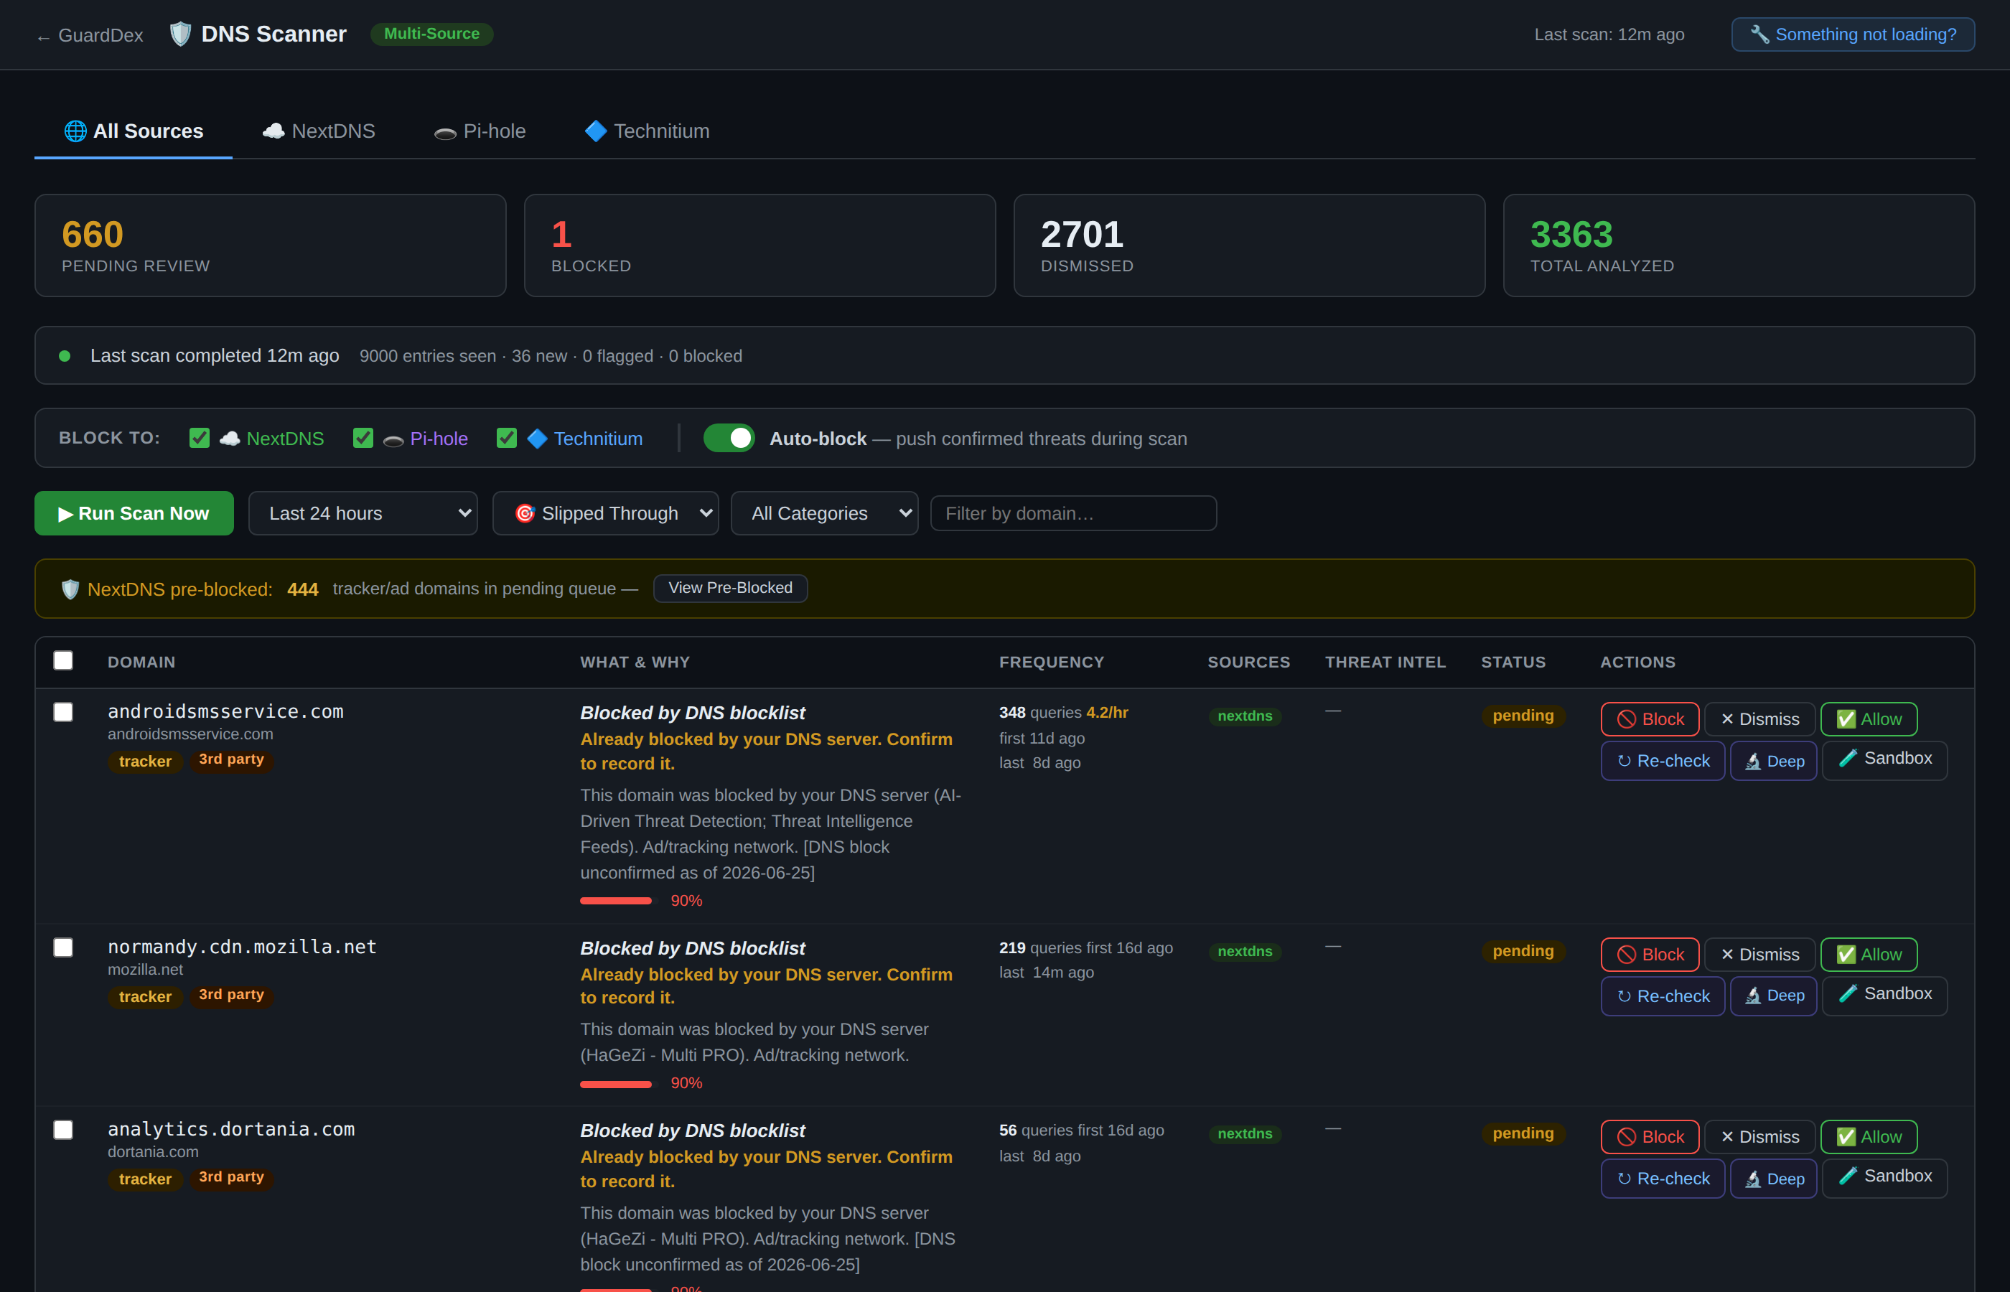The image size is (2010, 1292).
Task: Deep analyze analytics.dortania.com
Action: pyautogui.click(x=1773, y=1179)
